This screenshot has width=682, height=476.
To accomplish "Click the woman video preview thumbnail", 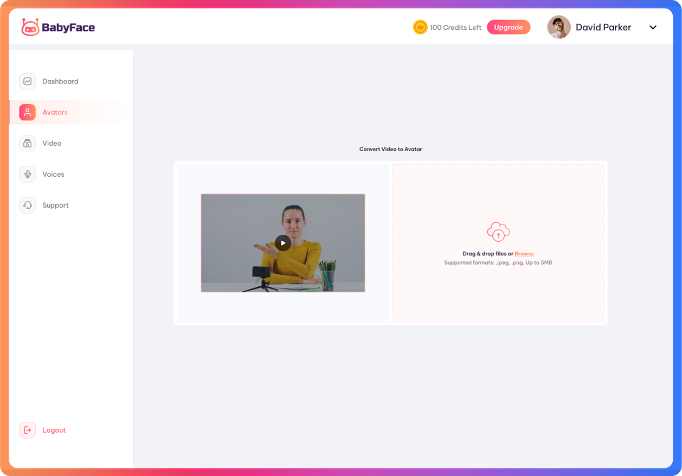I will [283, 243].
